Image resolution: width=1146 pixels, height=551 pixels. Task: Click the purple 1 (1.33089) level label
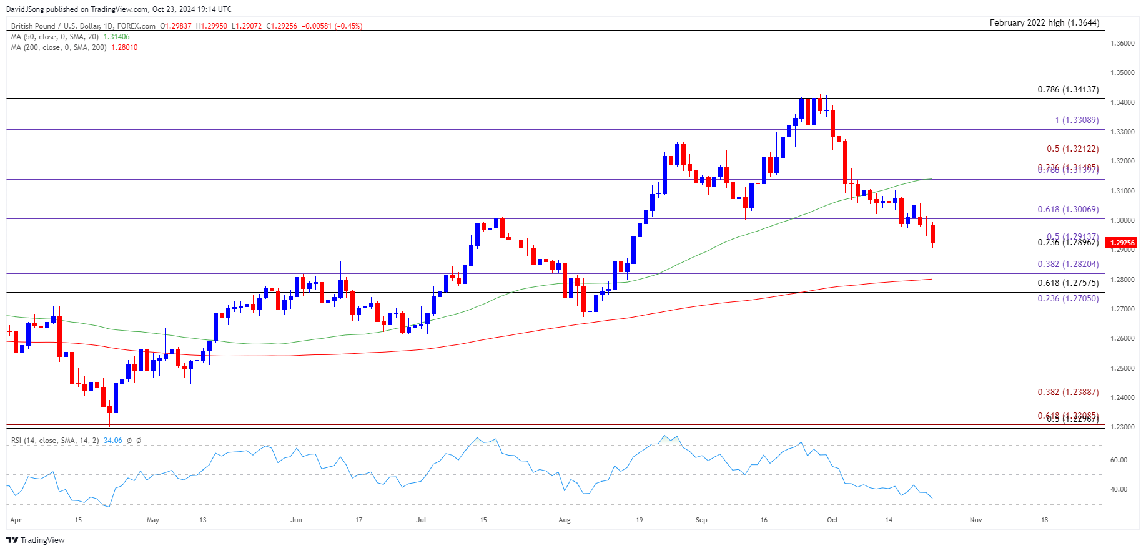tap(1076, 120)
